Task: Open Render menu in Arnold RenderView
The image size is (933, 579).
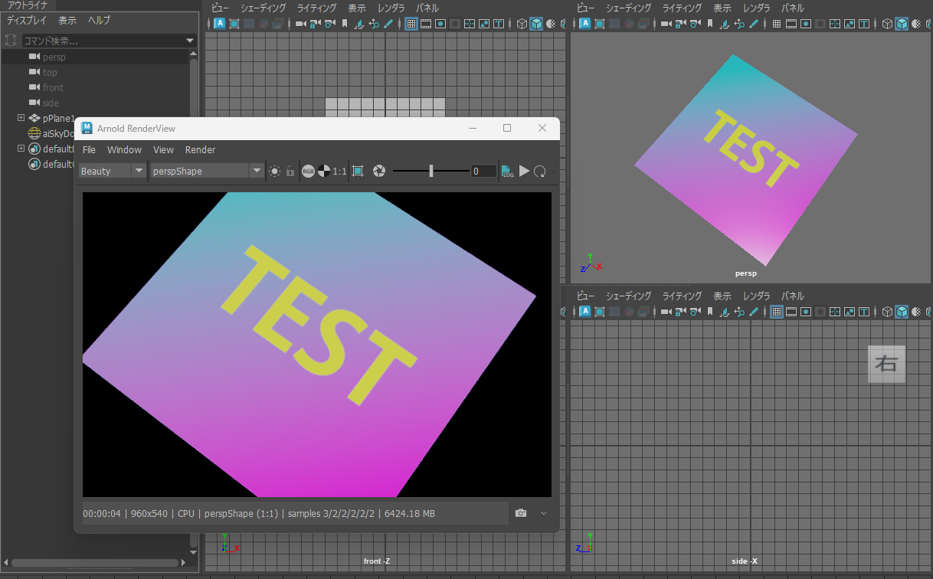Action: tap(200, 149)
